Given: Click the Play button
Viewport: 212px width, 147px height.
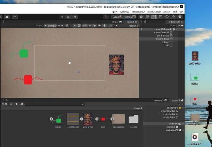Looking at the screenshot, I should pos(75,17).
